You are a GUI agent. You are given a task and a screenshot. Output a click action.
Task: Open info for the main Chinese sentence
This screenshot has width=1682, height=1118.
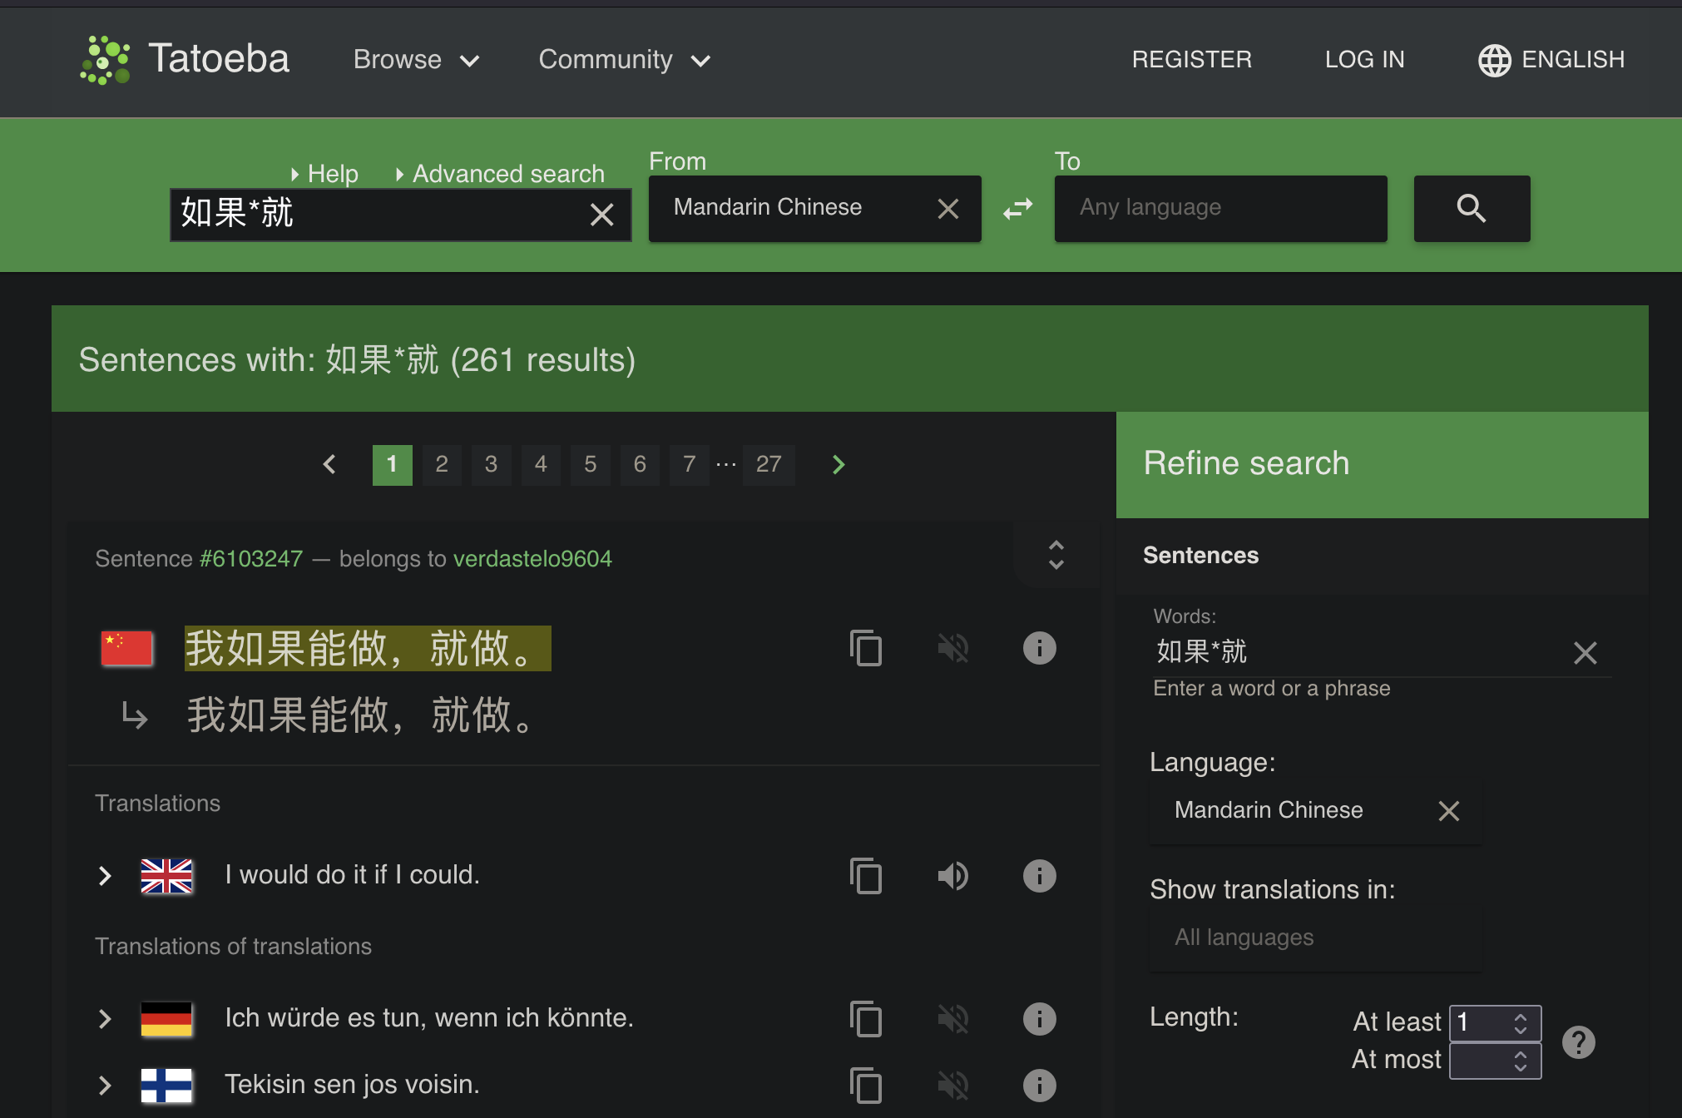pos(1039,648)
